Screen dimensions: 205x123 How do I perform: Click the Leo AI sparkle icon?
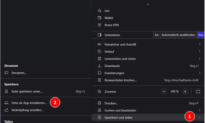[99, 11]
